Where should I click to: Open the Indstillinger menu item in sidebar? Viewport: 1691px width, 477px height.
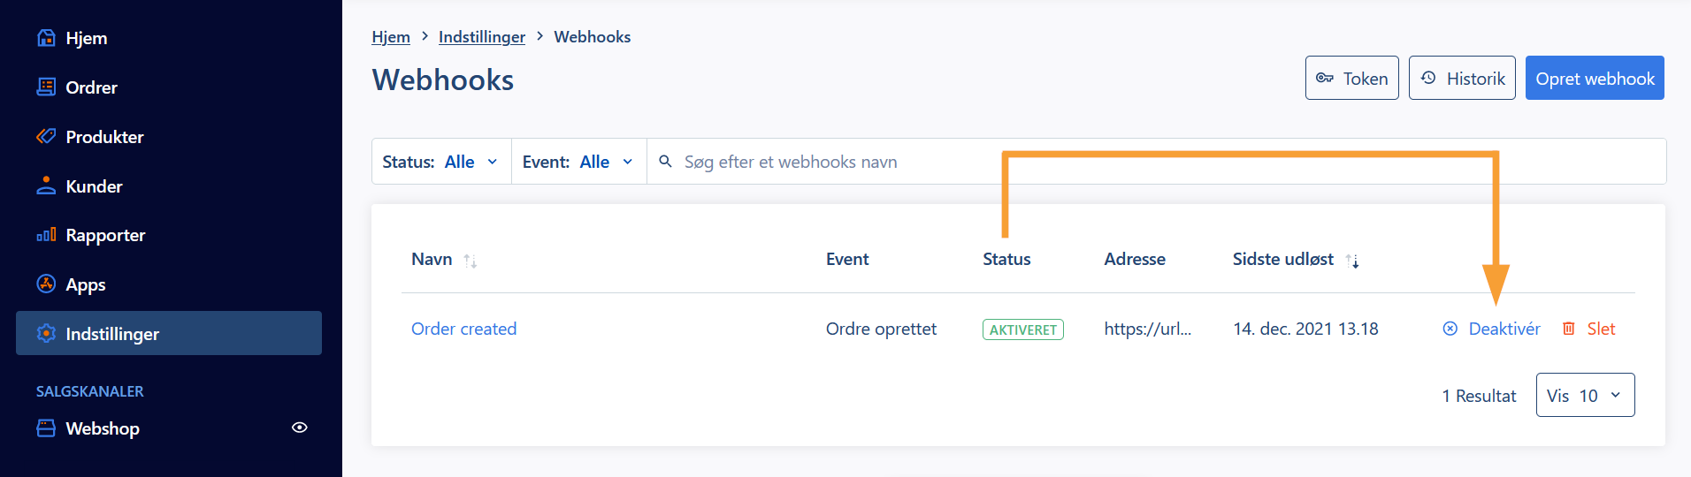click(x=169, y=333)
